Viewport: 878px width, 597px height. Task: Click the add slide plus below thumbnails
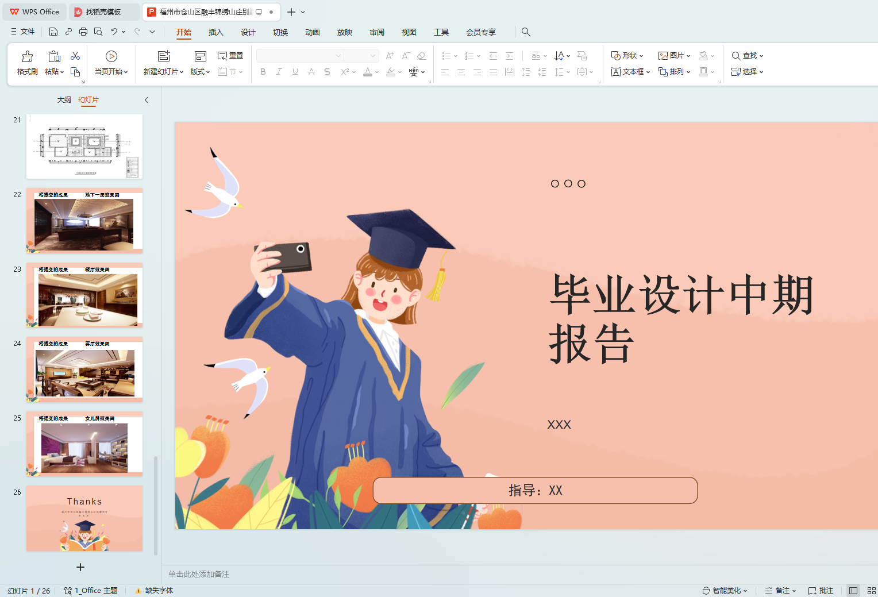[x=80, y=567]
